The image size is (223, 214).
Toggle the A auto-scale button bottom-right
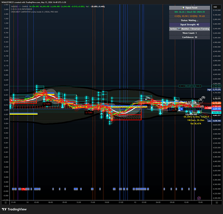pos(217,202)
